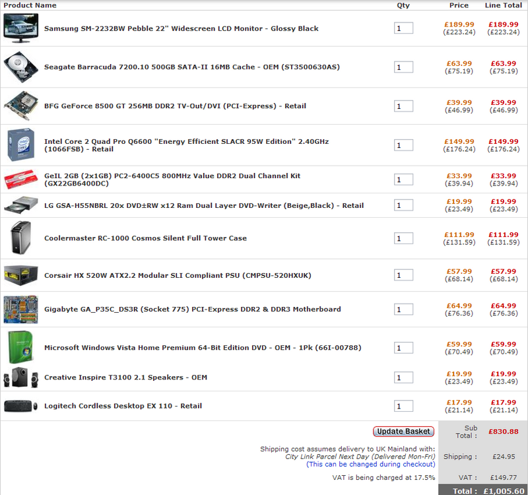Click the Samsung monitor £189.99 unit price
The width and height of the screenshot is (528, 495).
point(459,24)
